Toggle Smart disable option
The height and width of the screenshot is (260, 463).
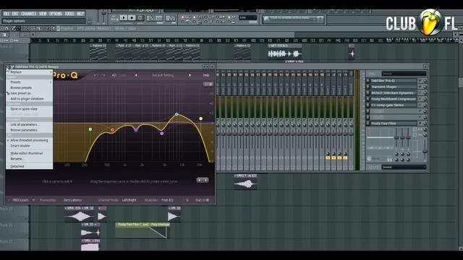pyautogui.click(x=29, y=146)
